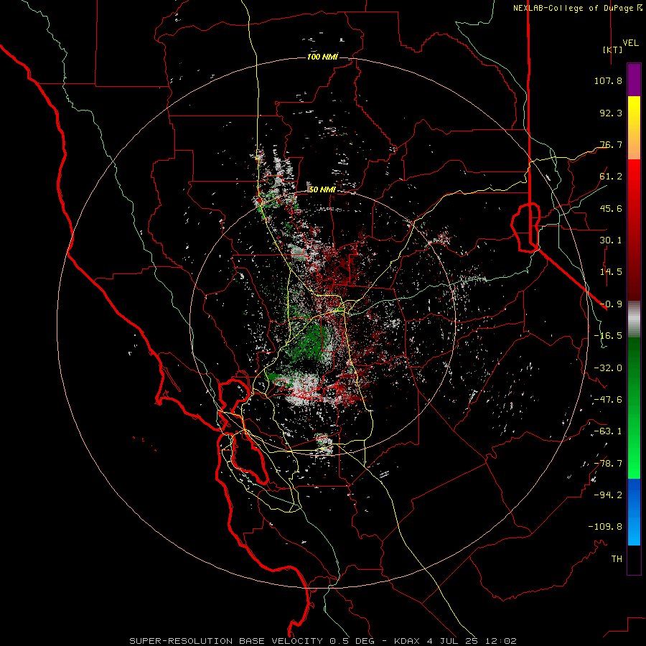
Task: Click the -47.6 velocity scale value
Action: (608, 400)
